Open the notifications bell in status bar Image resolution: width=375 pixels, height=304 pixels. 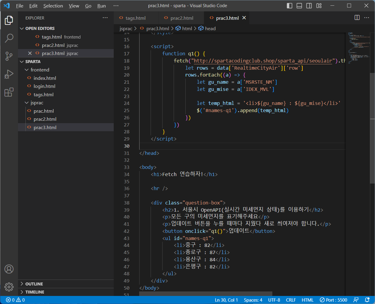tap(367, 300)
